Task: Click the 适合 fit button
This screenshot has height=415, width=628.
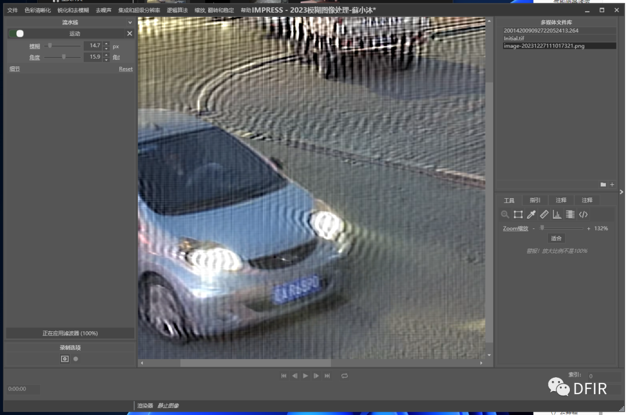Action: pyautogui.click(x=556, y=238)
